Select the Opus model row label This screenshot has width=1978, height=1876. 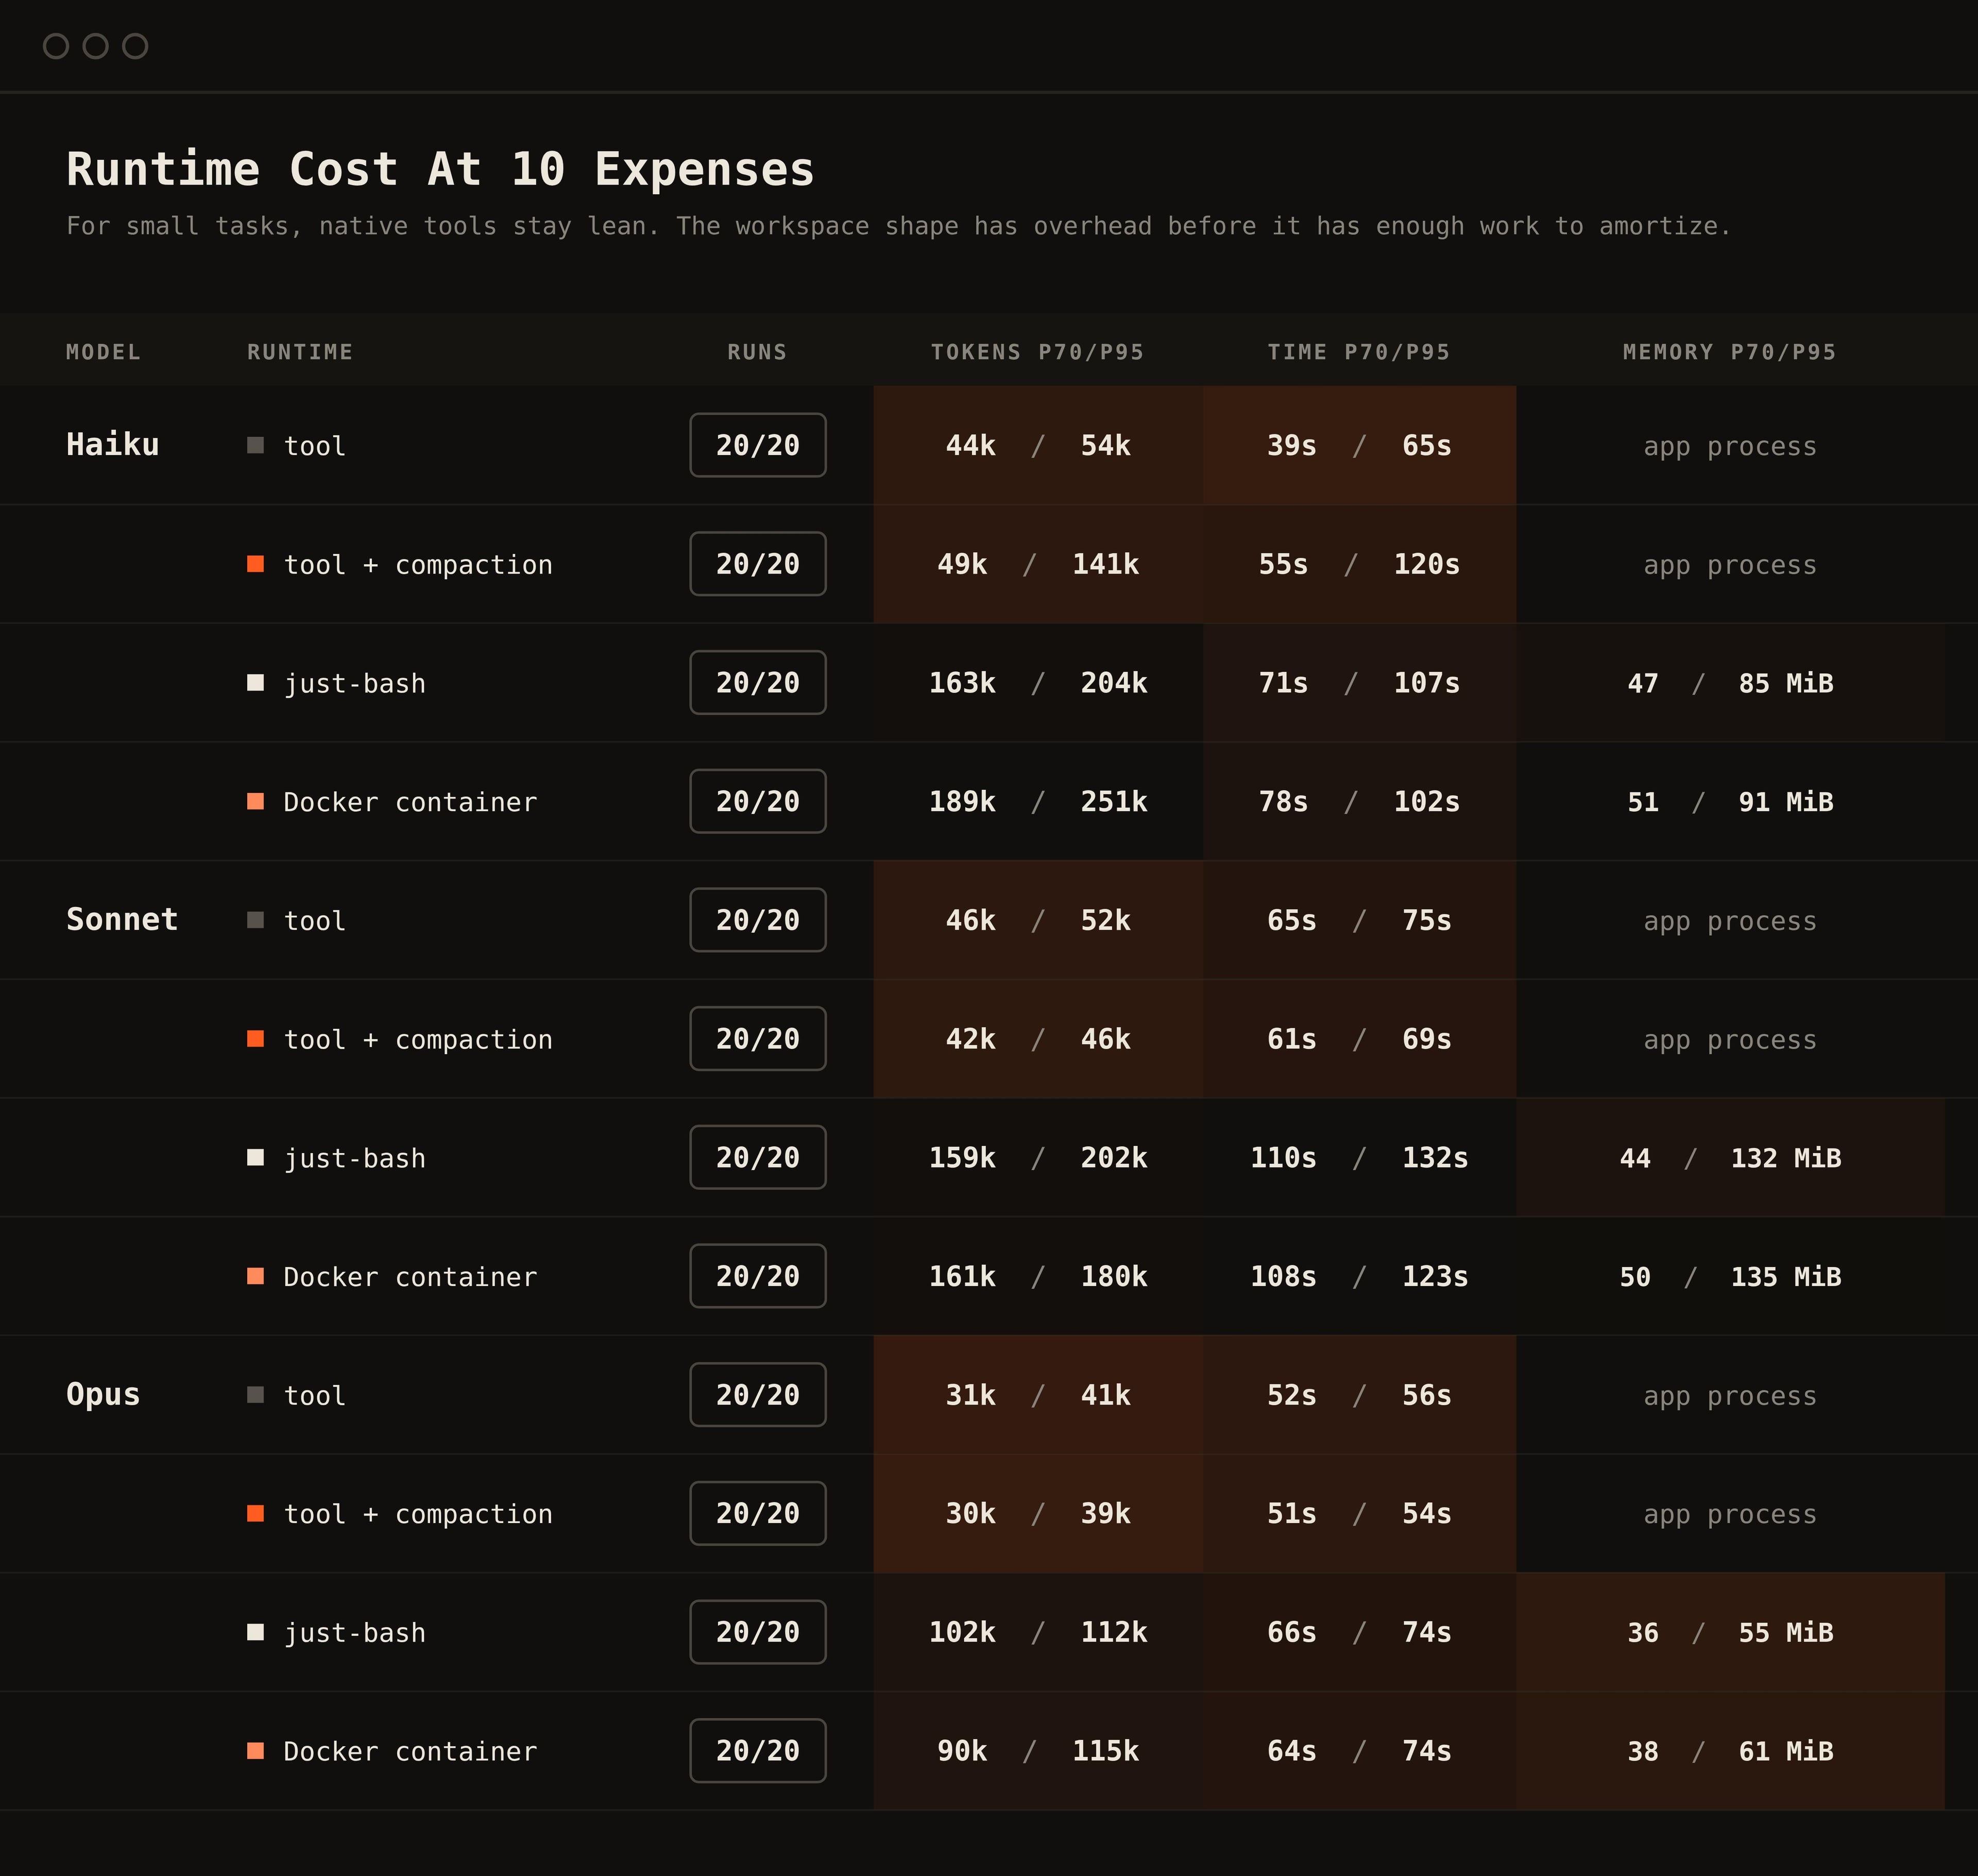point(103,1395)
